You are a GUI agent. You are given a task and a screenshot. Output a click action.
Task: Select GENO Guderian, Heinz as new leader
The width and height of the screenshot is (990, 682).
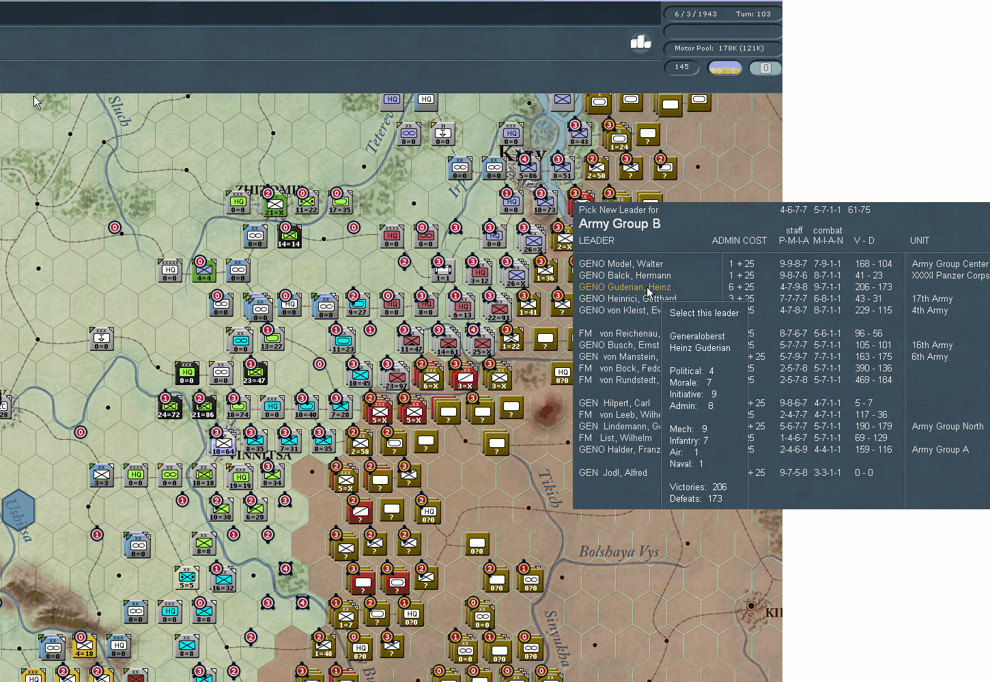(625, 287)
